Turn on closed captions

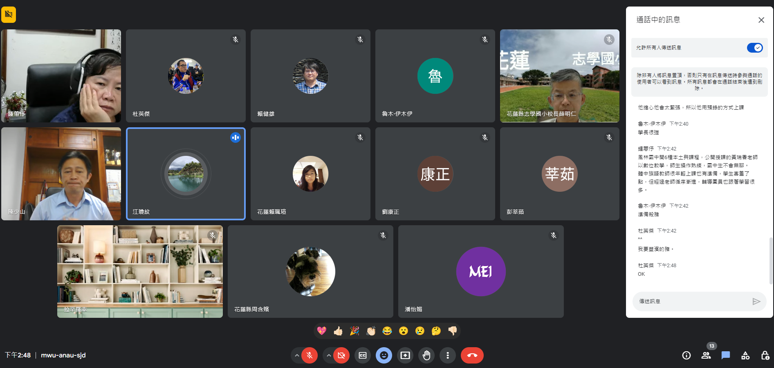tap(363, 355)
